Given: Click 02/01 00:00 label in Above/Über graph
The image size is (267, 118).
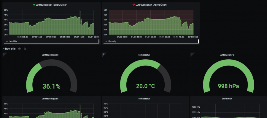Looking at the screenshot, I should [193, 37].
